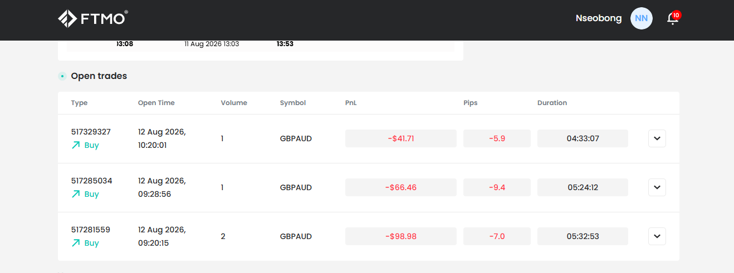Click the Buy arrow icon for trade 517285034
Image resolution: width=734 pixels, height=273 pixels.
76,194
